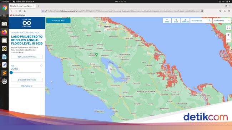Open the Embed map option
232x130 pixels.
(x=167, y=21)
